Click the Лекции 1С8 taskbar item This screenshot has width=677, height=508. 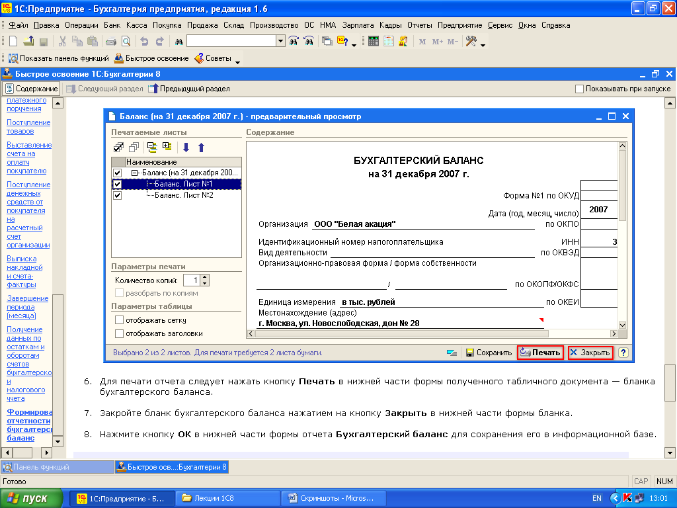[228, 498]
